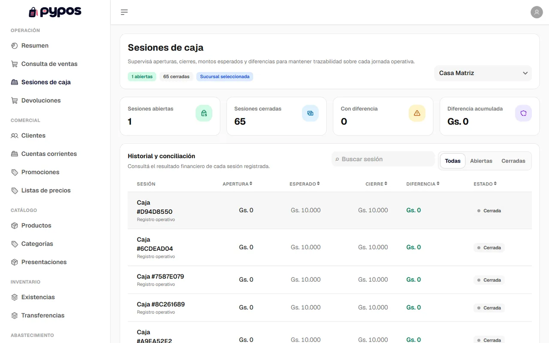Sort the table by Esperado column
The height and width of the screenshot is (343, 549).
(305, 184)
